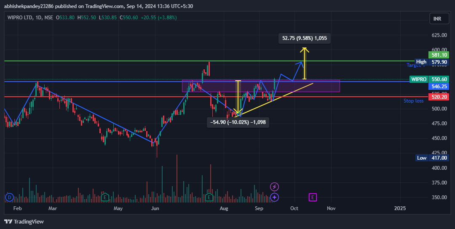Click the low value L530.85
The height and width of the screenshot is (229, 455).
108,18
